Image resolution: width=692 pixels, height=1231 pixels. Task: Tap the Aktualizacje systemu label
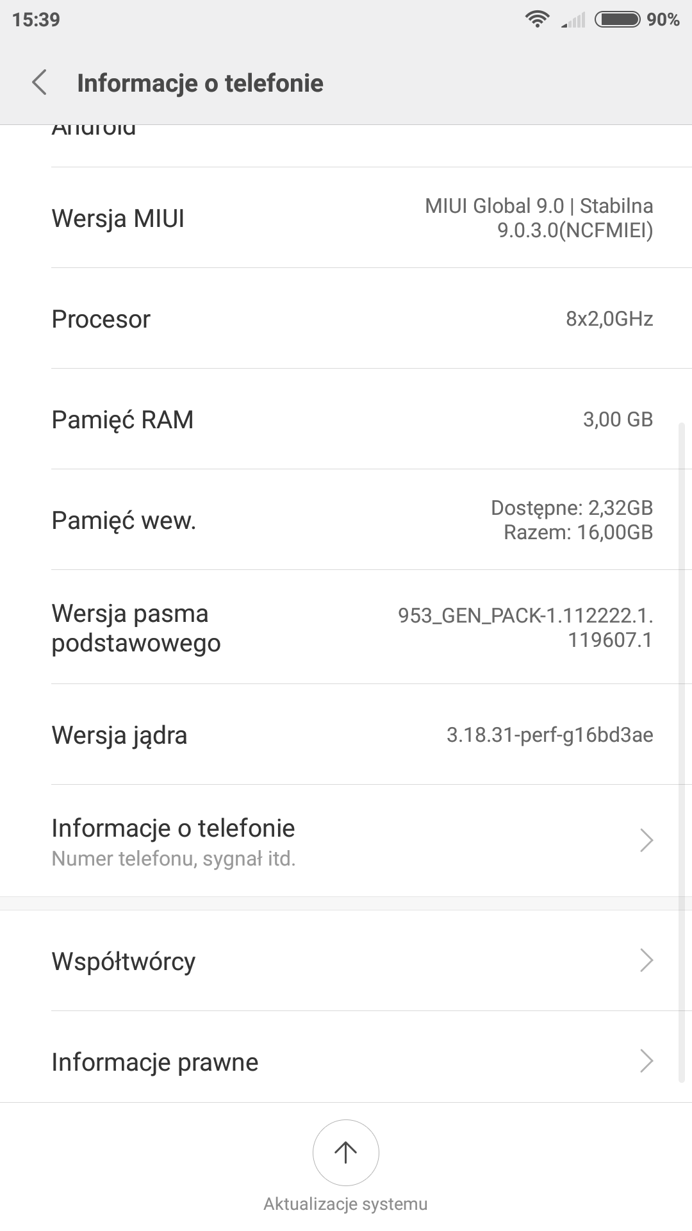pos(345,1204)
